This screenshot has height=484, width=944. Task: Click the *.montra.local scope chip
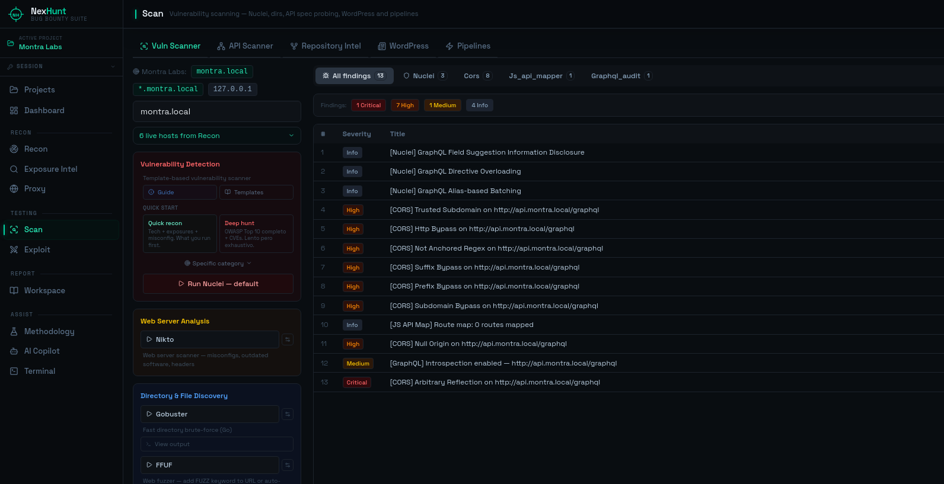coord(168,89)
